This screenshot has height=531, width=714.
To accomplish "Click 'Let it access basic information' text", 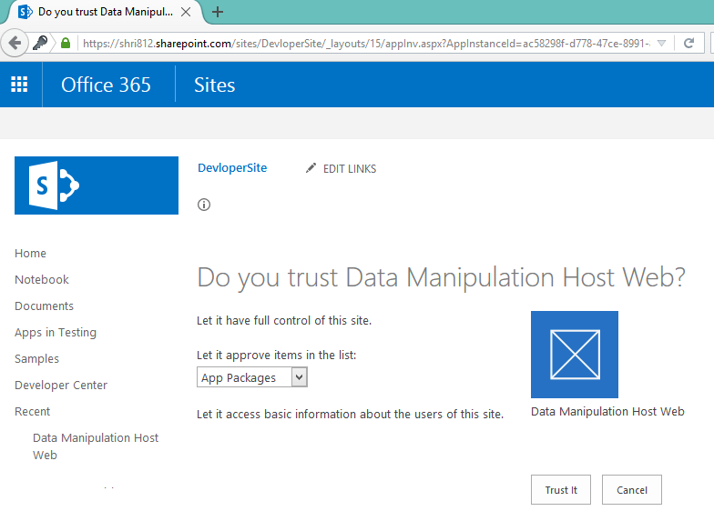I will pyautogui.click(x=350, y=415).
